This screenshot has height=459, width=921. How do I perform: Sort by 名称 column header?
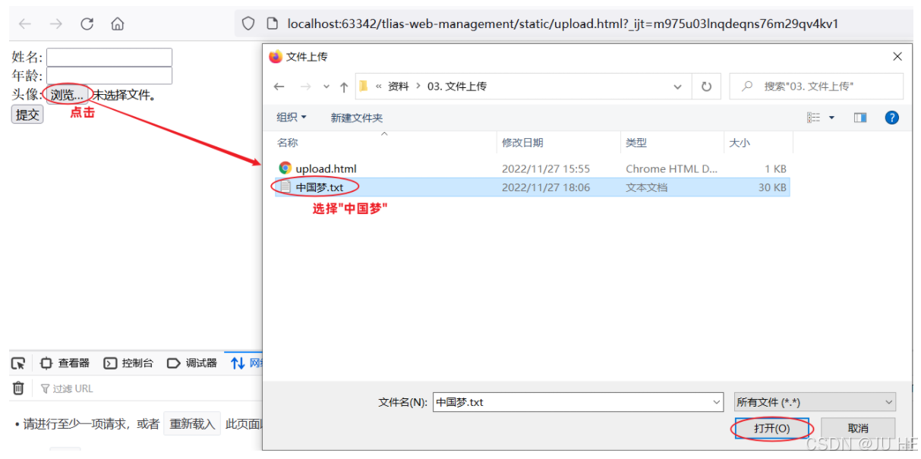click(x=384, y=143)
